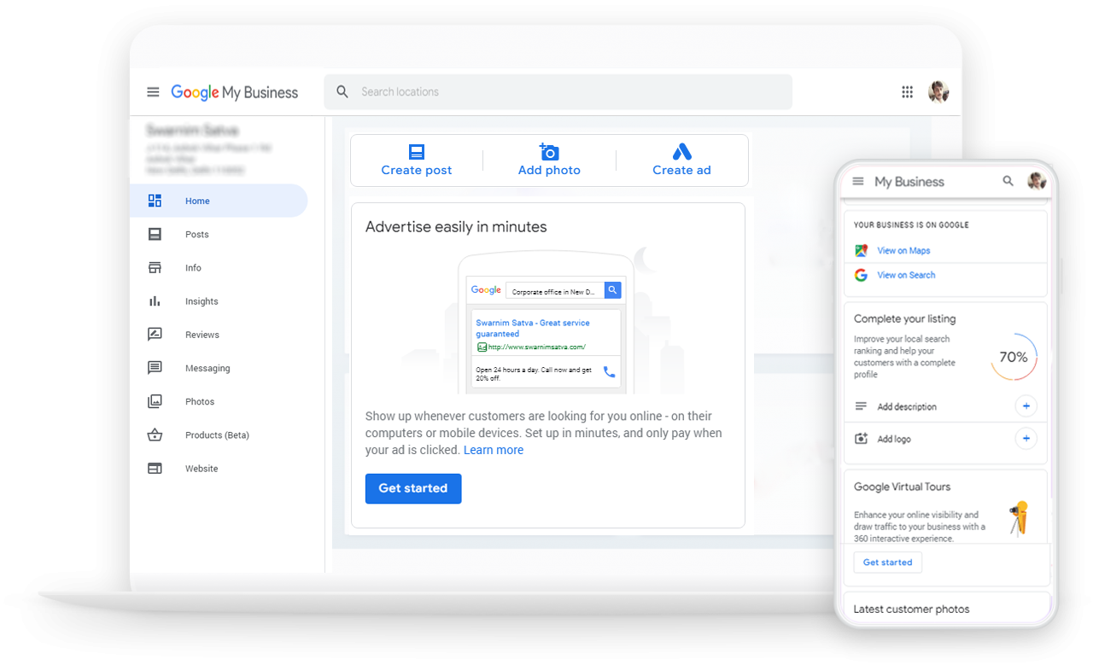Image resolution: width=1093 pixels, height=665 pixels.
Task: Click the Add photo camera icon
Action: click(x=549, y=152)
